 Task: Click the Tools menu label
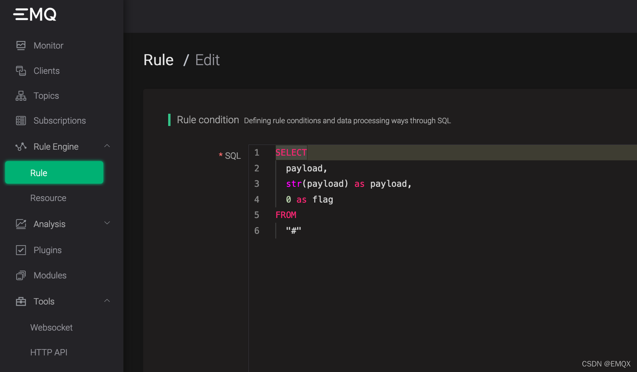44,301
